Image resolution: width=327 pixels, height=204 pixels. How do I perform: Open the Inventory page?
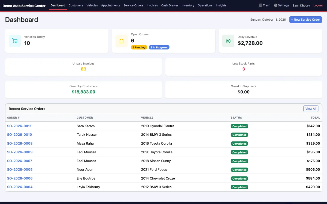pos(188,5)
